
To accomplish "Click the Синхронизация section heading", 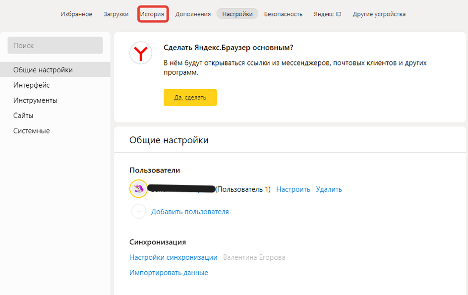I will 158,242.
